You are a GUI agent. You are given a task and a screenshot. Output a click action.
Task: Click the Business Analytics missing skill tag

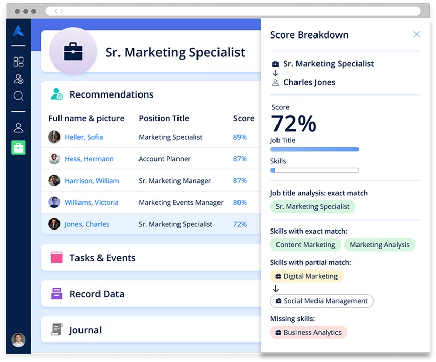click(x=308, y=332)
